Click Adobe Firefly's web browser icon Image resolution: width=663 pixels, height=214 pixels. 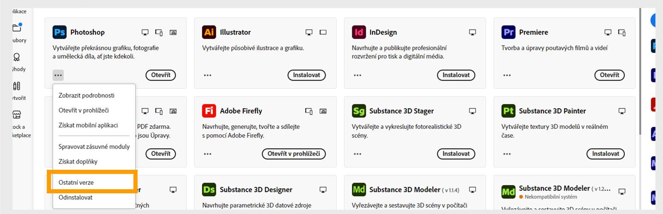coord(323,111)
